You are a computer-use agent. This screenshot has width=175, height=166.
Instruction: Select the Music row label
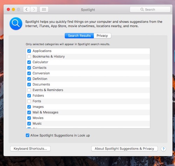(x=37, y=124)
